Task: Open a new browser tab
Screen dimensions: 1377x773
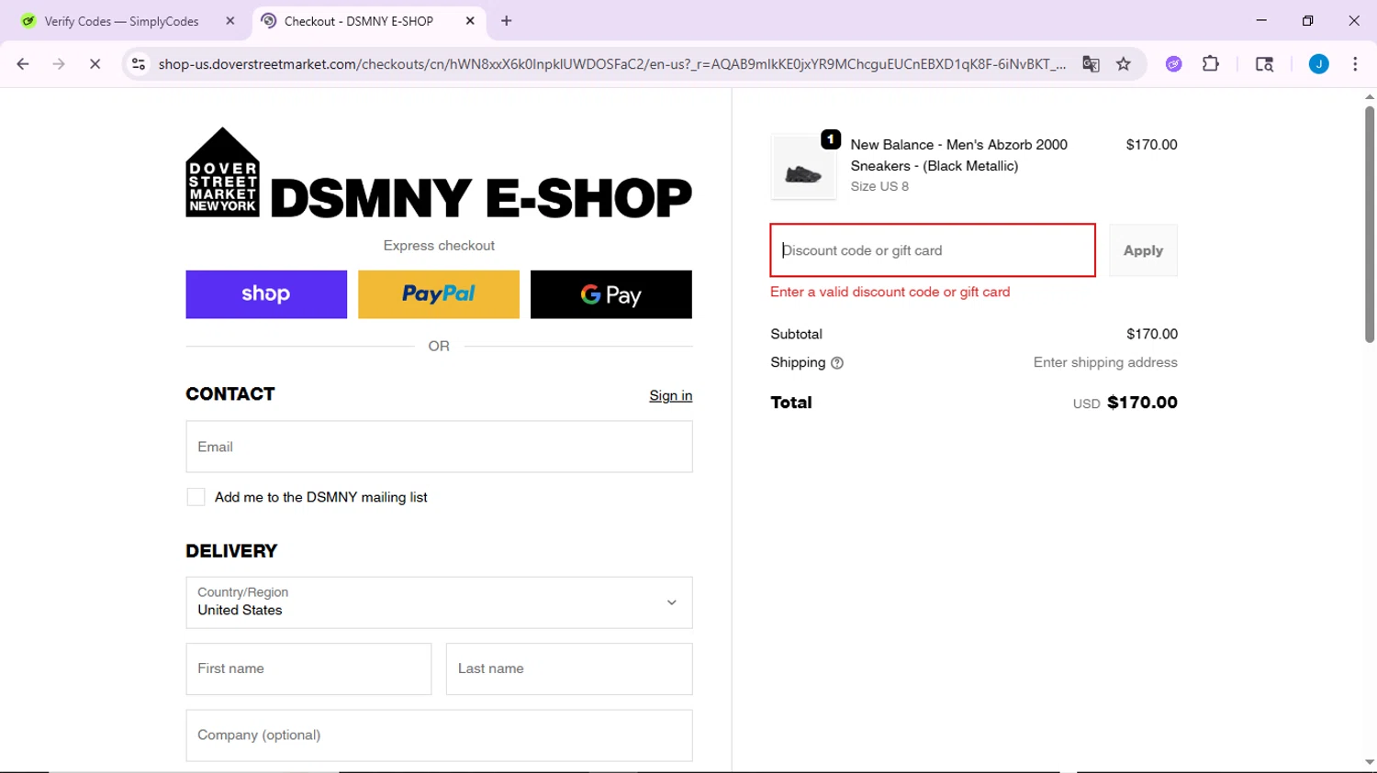Action: pos(507,21)
